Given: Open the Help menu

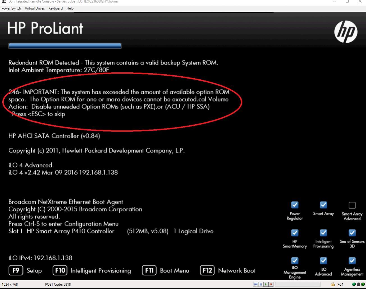Looking at the screenshot, I should point(70,8).
